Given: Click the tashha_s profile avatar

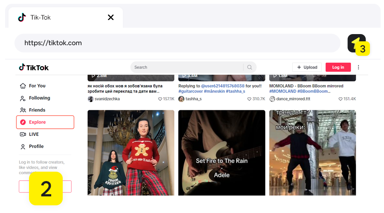Looking at the screenshot, I should coord(181,99).
